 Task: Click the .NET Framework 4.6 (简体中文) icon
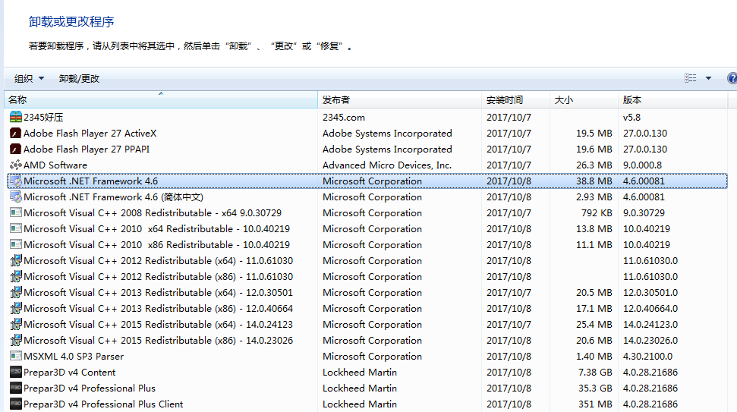click(x=15, y=197)
